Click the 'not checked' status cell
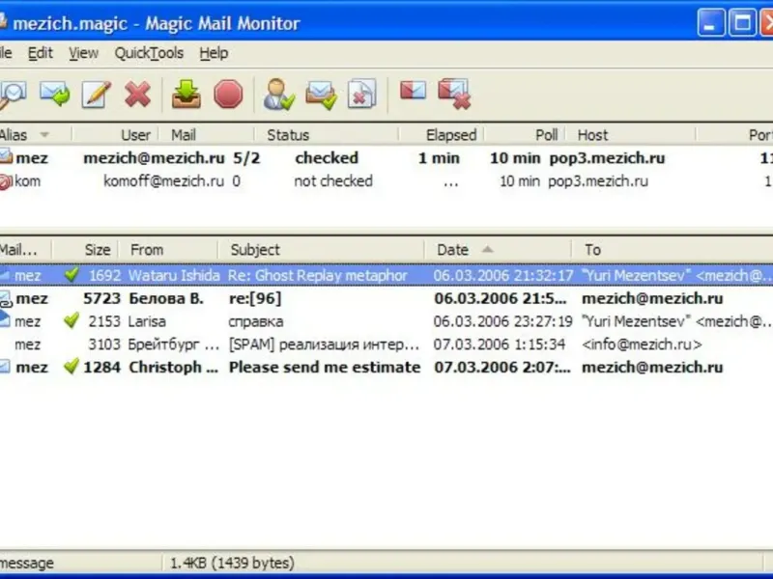The width and height of the screenshot is (773, 579). pyautogui.click(x=333, y=181)
